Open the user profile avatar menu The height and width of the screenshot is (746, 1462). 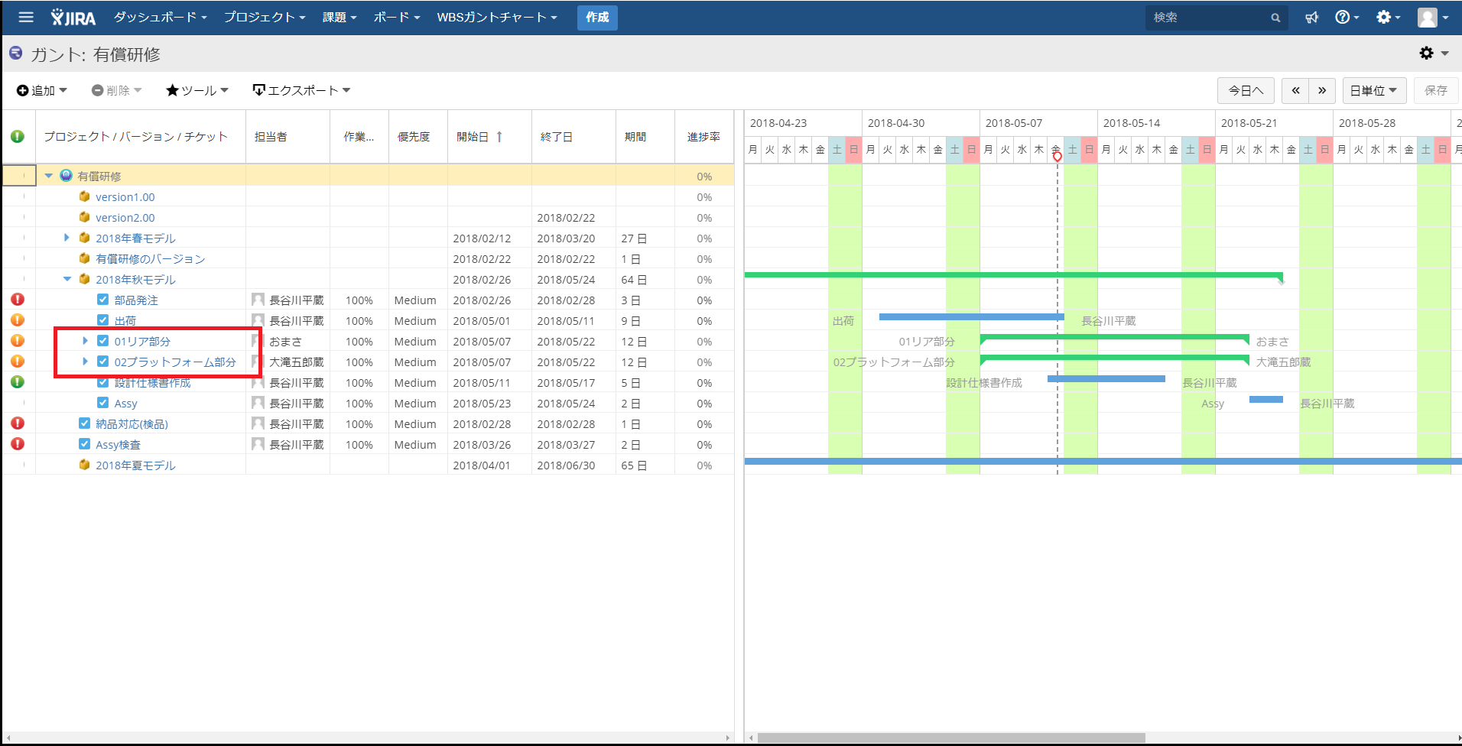click(x=1433, y=17)
